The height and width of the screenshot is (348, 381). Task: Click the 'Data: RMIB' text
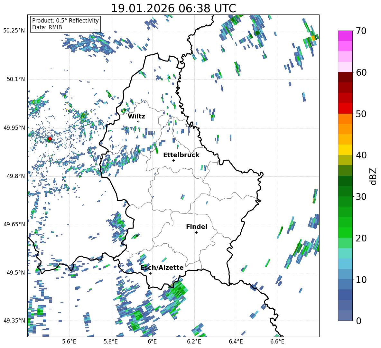tap(47, 27)
